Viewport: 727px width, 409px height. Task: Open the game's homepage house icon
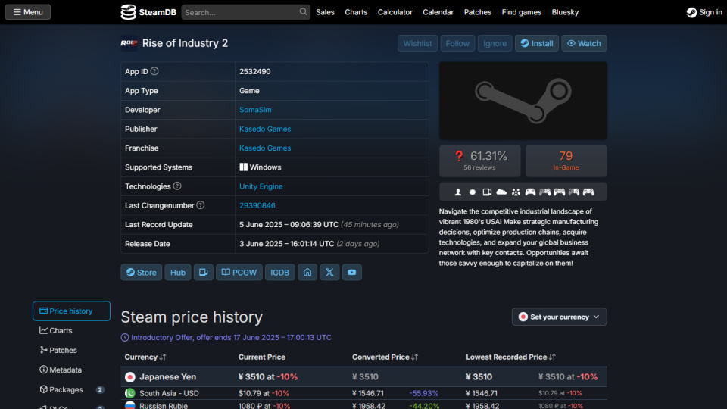[x=307, y=272]
